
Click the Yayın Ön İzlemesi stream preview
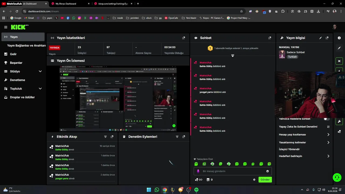pyautogui.click(x=118, y=98)
